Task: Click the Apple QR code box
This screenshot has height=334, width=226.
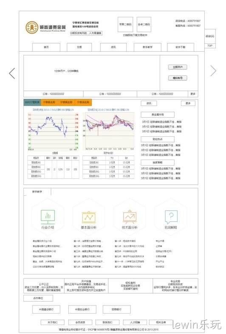Action: pos(125,25)
